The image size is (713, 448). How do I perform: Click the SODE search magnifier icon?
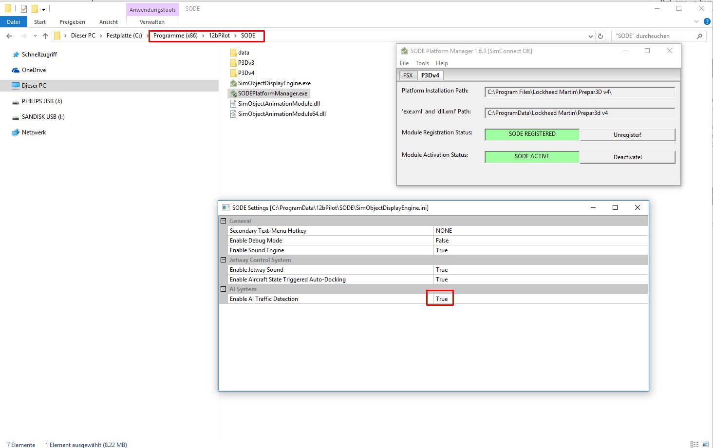(x=699, y=36)
